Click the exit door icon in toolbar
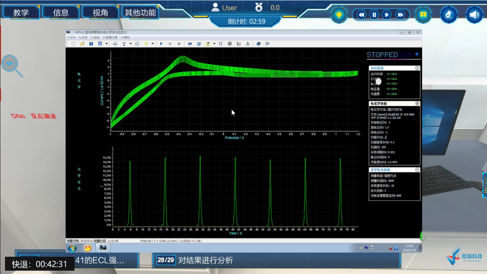This screenshot has height=274, width=487. coord(267,44)
